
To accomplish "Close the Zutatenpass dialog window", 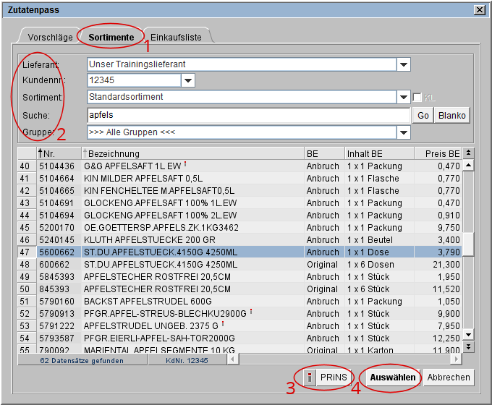I will click(479, 9).
